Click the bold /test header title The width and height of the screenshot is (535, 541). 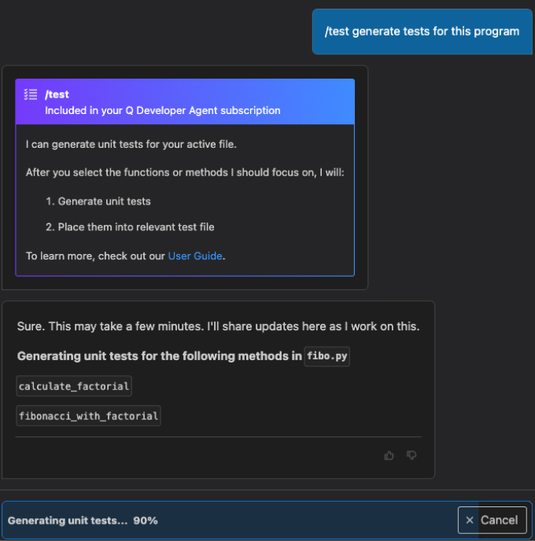57,94
